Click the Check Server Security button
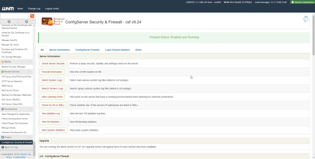Image resolution: width=315 pixels, height=159 pixels. [53, 63]
